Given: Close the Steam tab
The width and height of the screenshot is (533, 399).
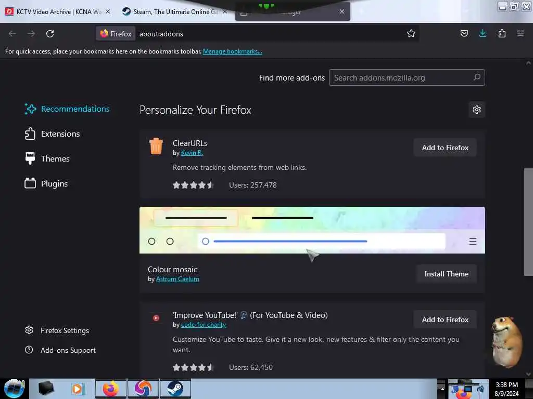Looking at the screenshot, I should (225, 11).
